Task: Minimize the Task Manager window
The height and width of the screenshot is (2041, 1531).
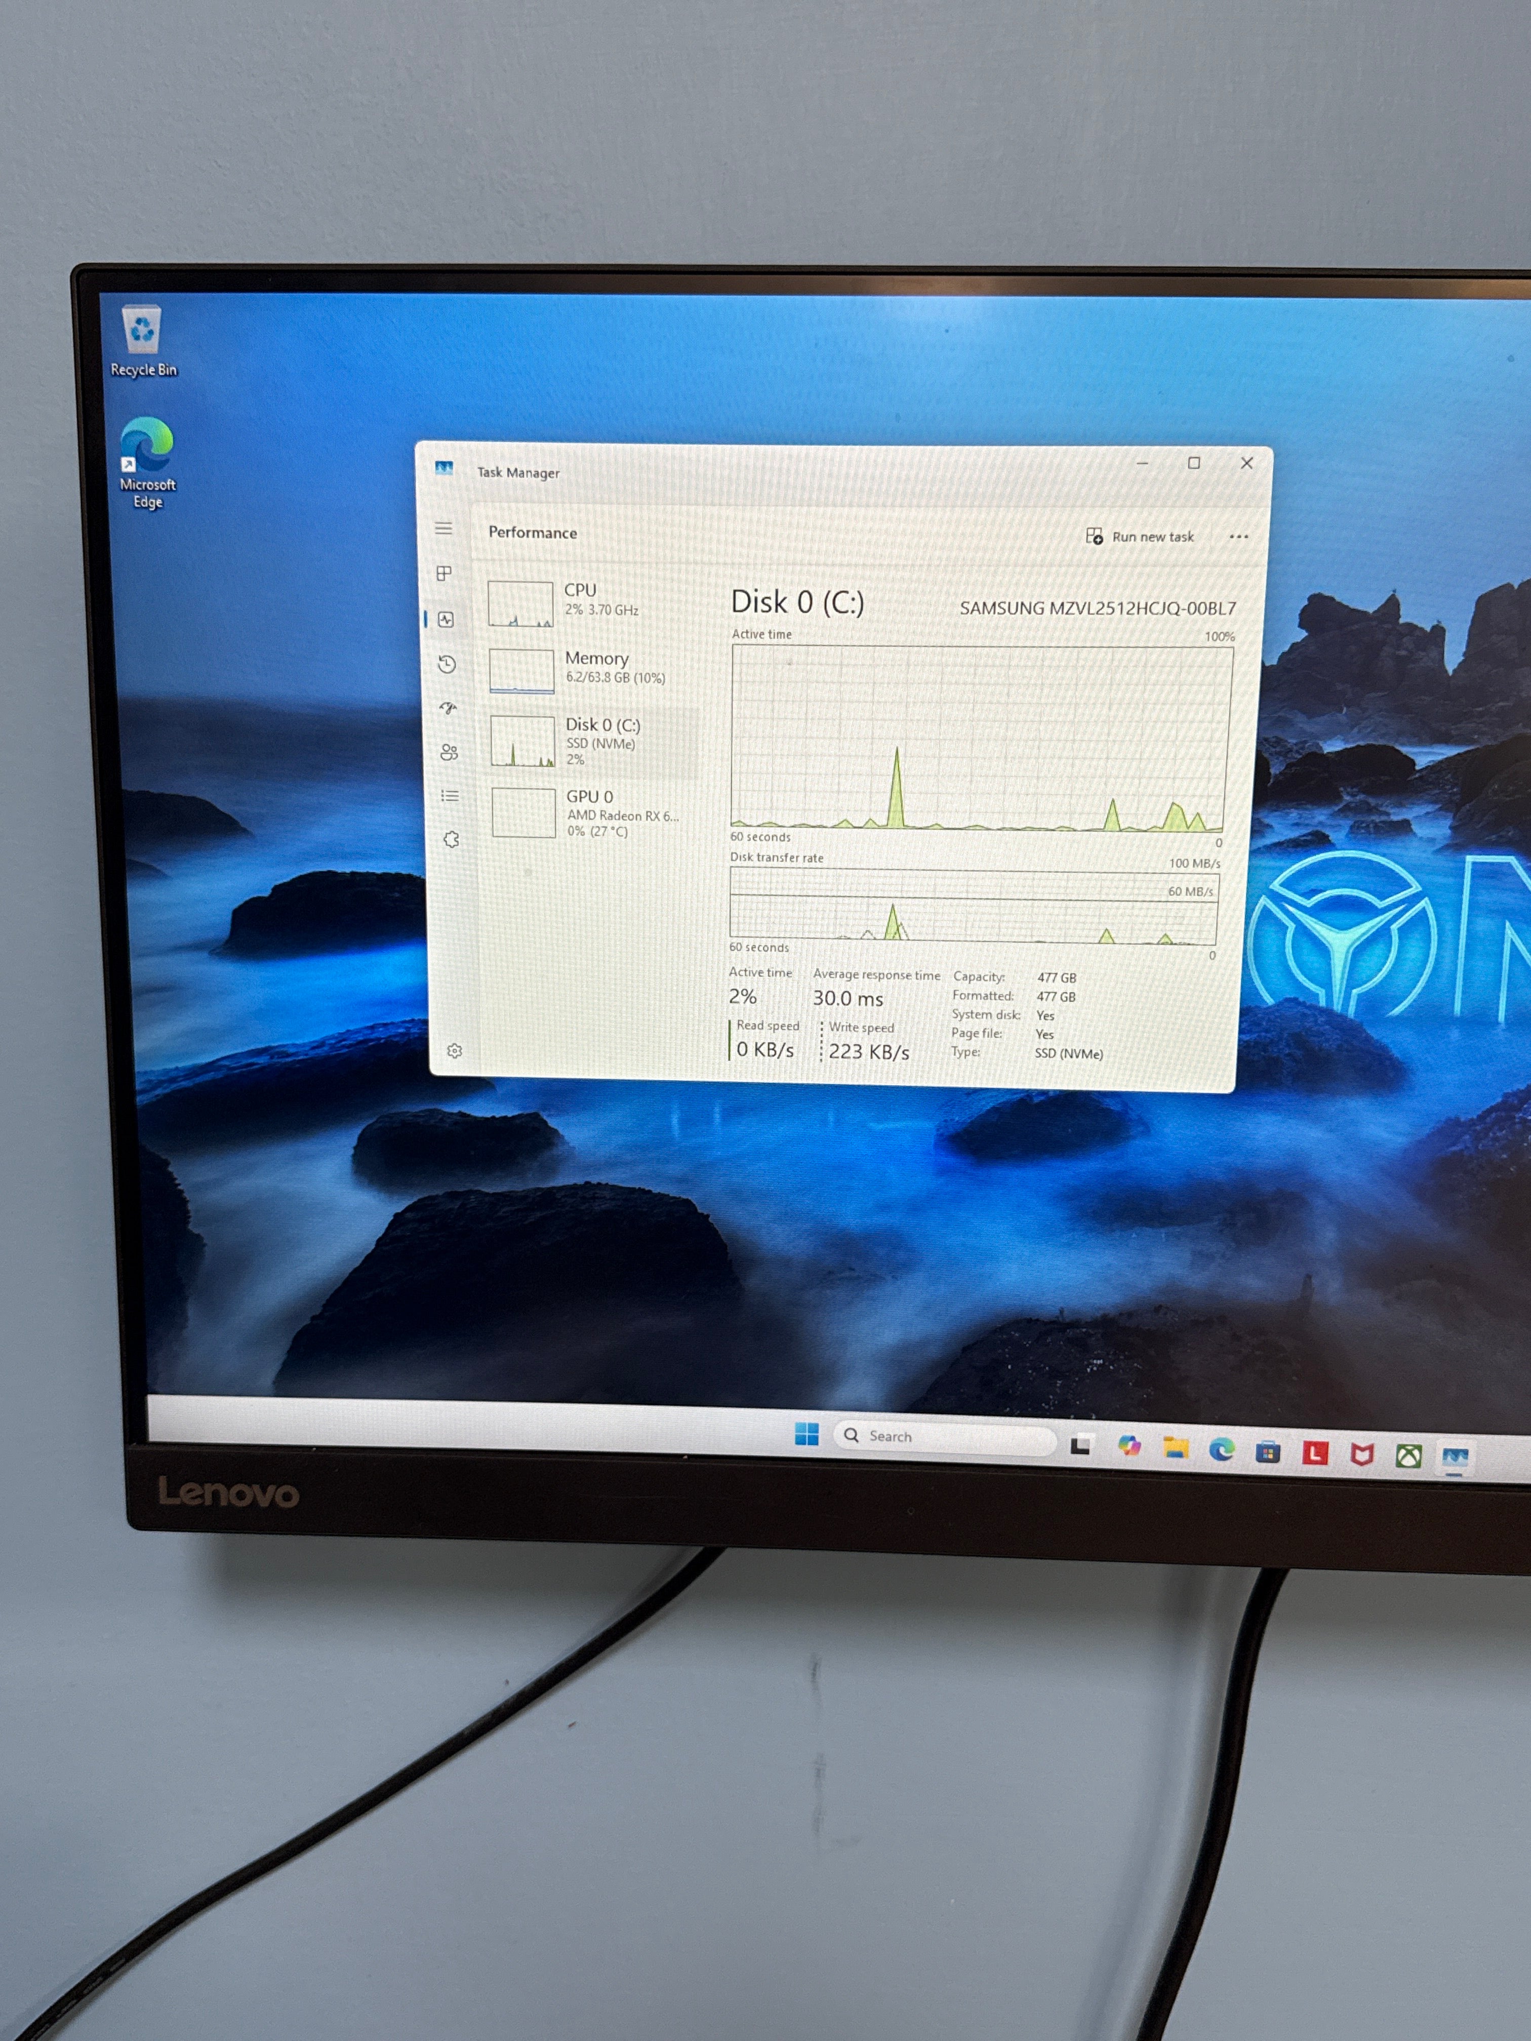Action: [x=1143, y=463]
